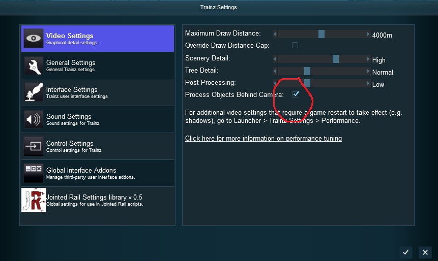Enable Override Draw Distance Cap checkbox

point(295,46)
